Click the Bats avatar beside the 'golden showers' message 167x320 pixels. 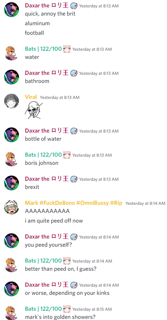click(12, 313)
